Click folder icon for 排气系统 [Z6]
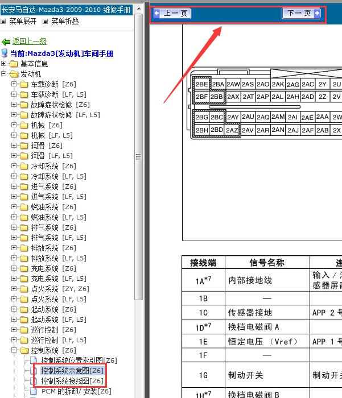 tap(24, 227)
